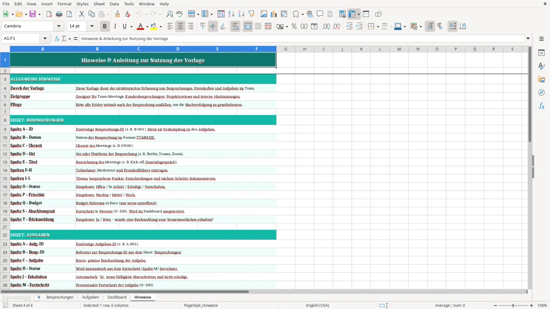This screenshot has width=550, height=309.
Task: Open background color dropdown arrow
Action: pos(160,27)
